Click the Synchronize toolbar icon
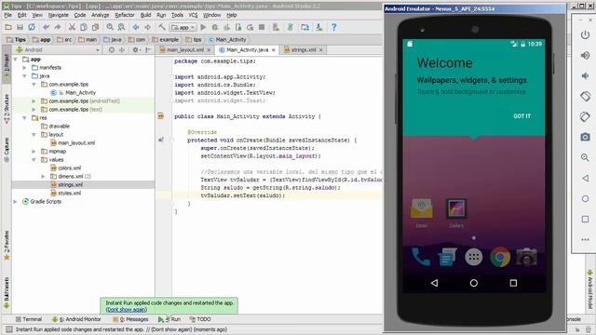 pyautogui.click(x=32, y=27)
